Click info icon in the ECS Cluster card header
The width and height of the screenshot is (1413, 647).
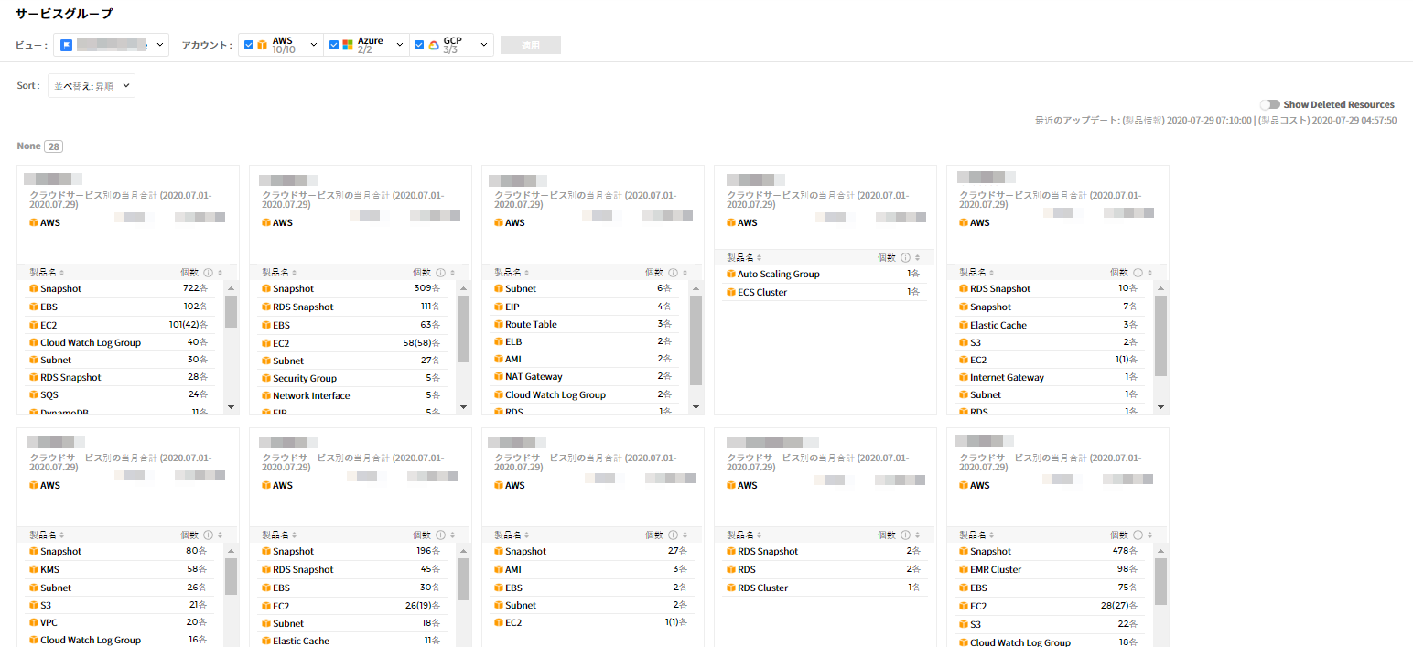pyautogui.click(x=905, y=258)
